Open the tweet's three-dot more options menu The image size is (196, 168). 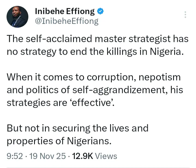coord(186,14)
